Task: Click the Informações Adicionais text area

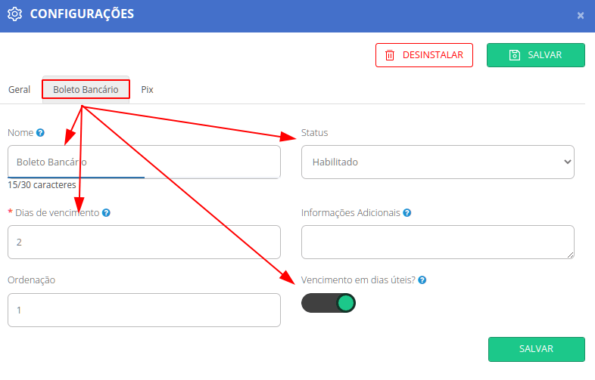Action: click(x=438, y=243)
